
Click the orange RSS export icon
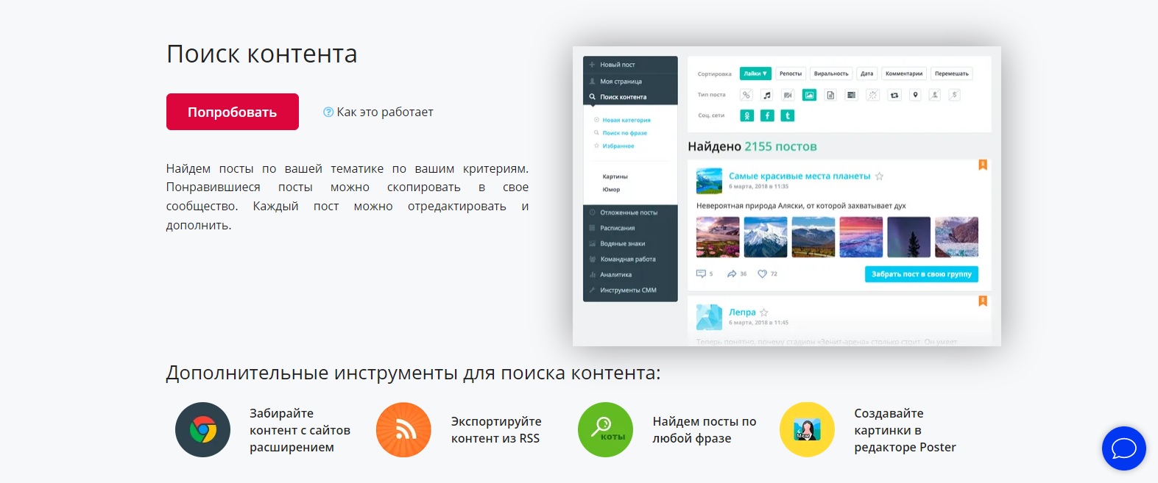[x=403, y=430]
